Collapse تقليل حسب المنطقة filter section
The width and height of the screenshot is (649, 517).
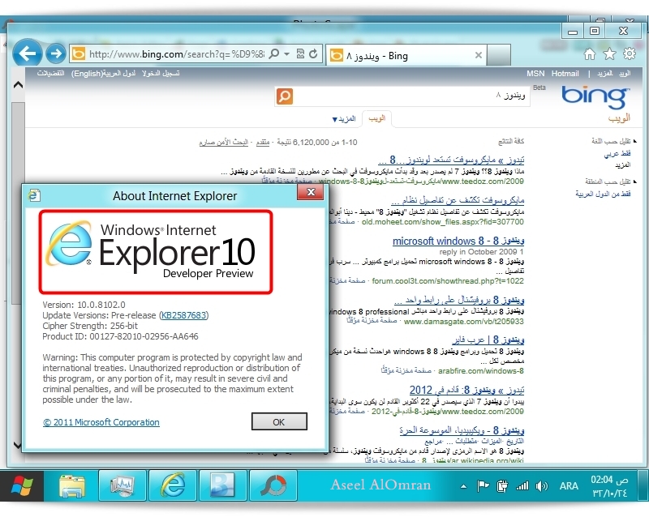point(611,182)
